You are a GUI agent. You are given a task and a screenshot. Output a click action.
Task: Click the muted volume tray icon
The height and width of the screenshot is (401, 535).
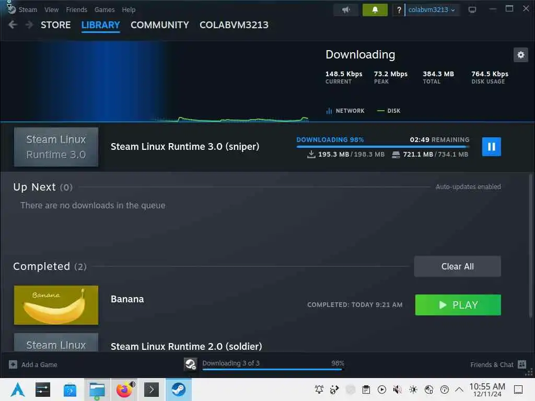tap(398, 390)
